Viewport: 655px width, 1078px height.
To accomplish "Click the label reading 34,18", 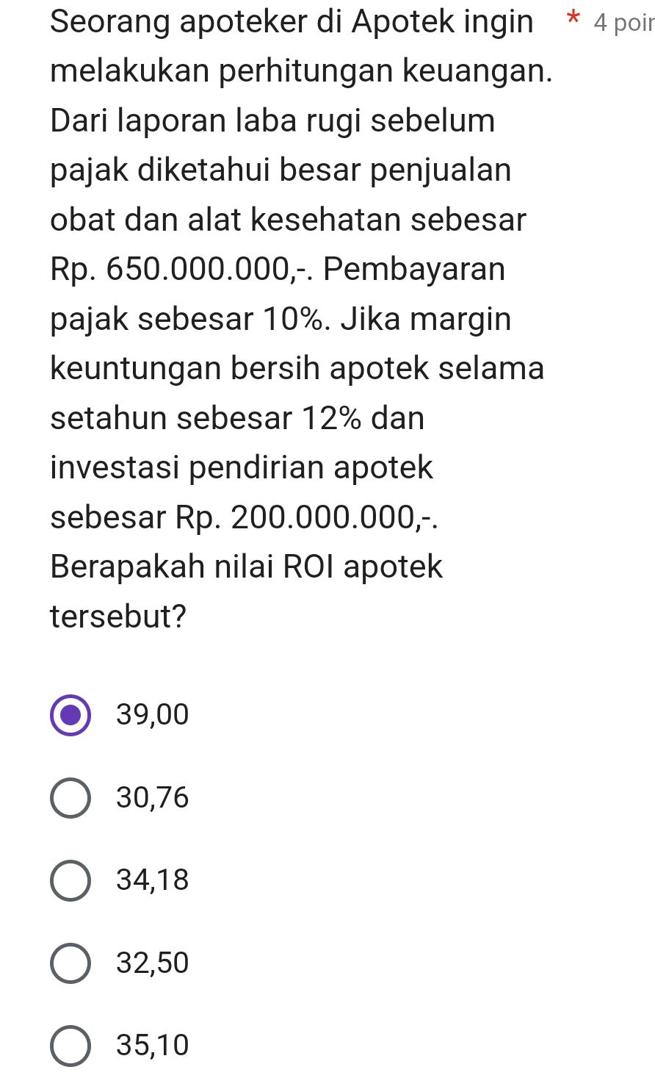I will coord(152,880).
